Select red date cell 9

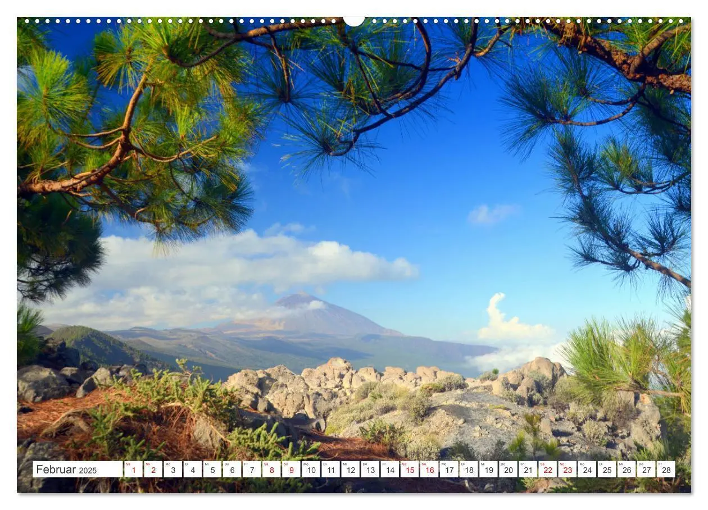pyautogui.click(x=291, y=470)
